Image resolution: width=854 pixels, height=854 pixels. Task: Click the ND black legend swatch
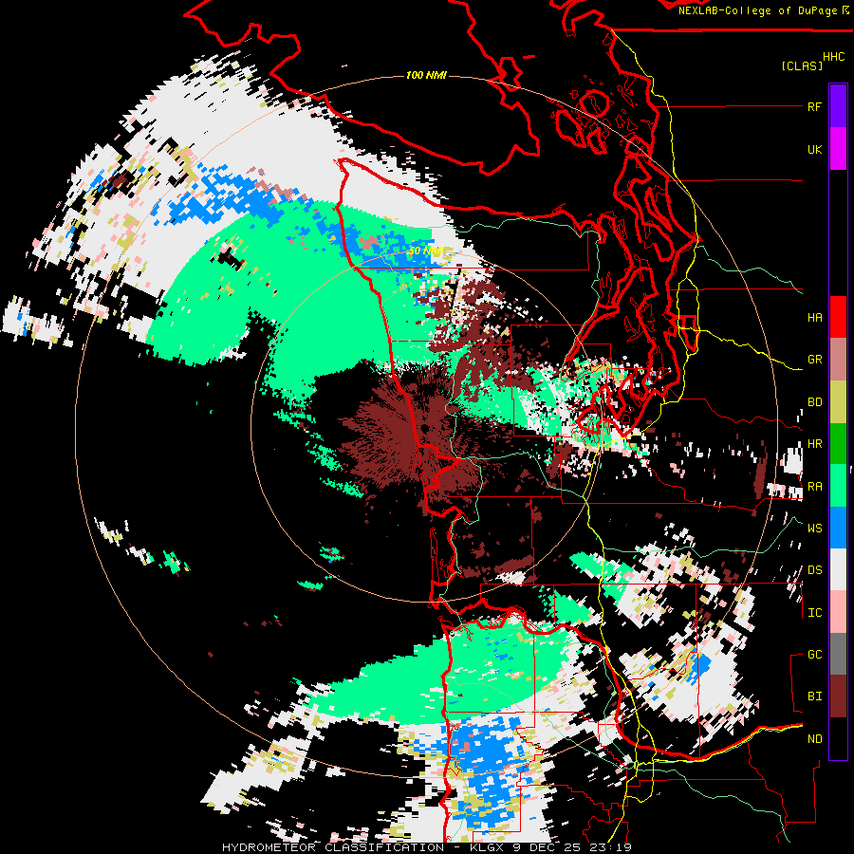[x=838, y=738]
